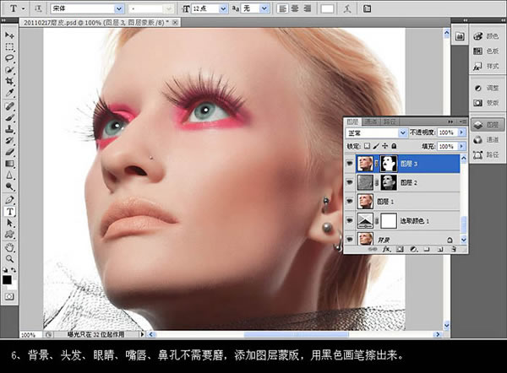Select the History Brush tool

click(x=9, y=141)
